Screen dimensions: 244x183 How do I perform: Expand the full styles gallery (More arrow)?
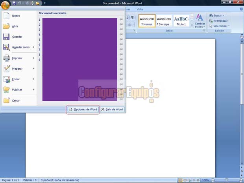[x=192, y=25]
